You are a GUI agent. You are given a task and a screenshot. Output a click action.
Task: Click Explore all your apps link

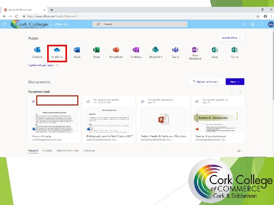pos(43,65)
